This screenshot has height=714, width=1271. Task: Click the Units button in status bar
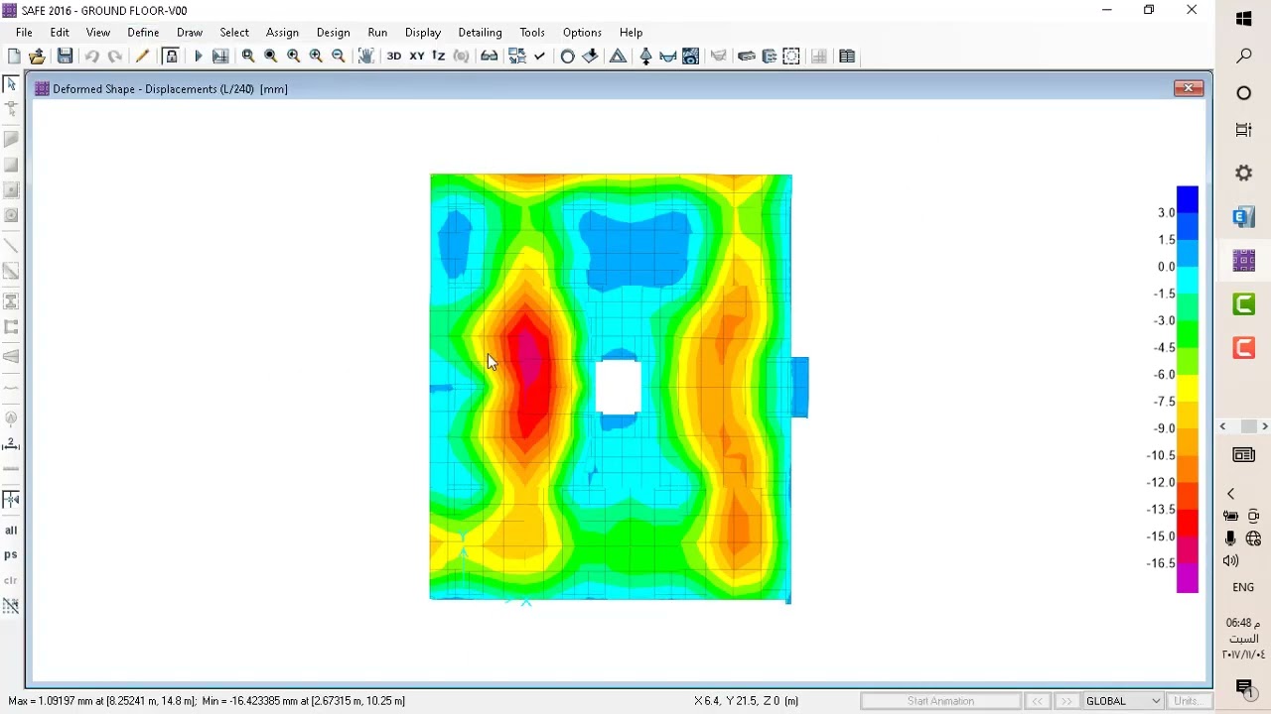[x=1188, y=701]
